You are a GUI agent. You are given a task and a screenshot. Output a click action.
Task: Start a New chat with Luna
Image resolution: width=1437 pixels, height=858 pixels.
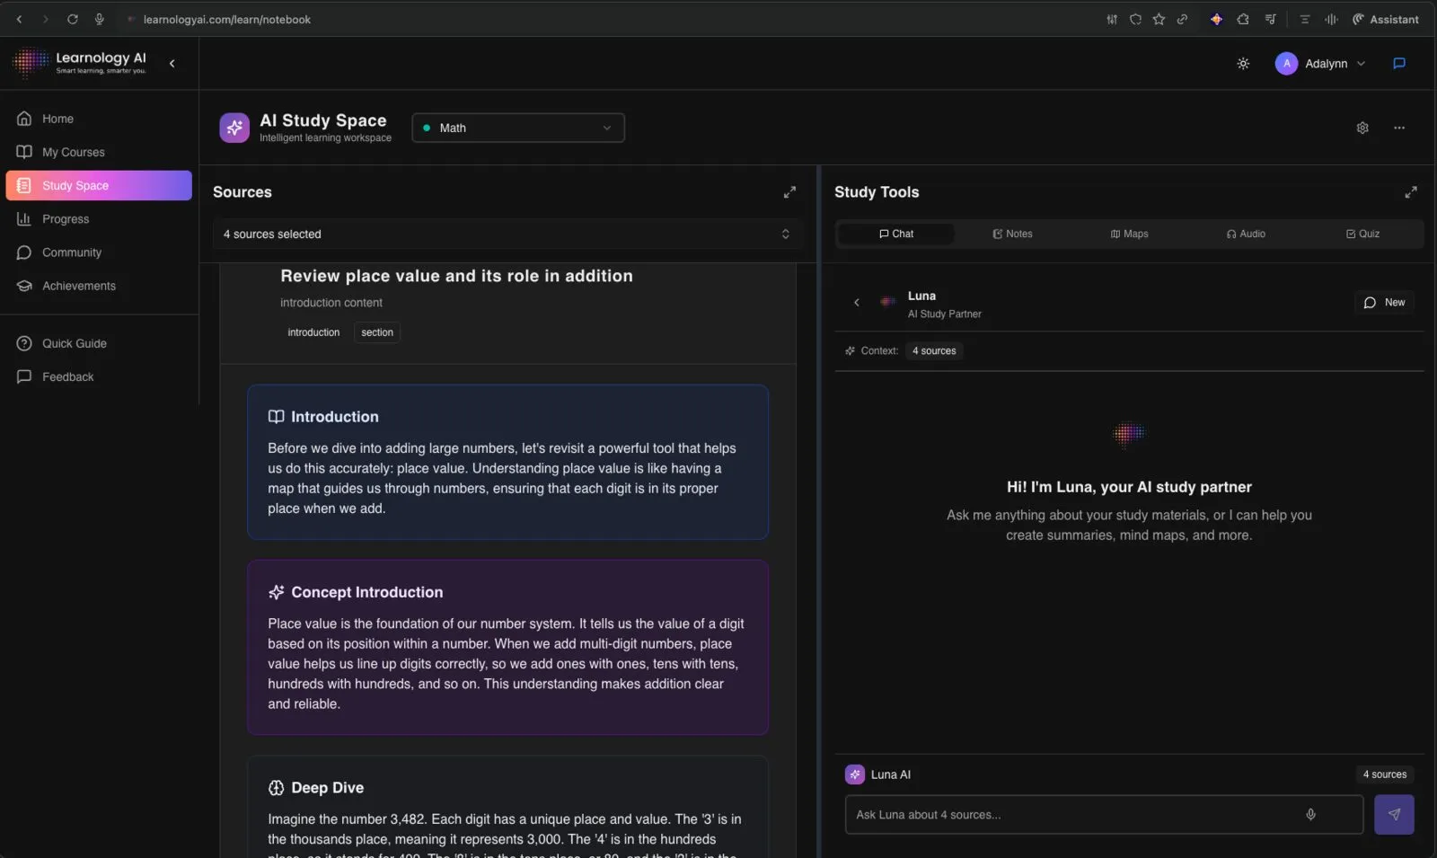tap(1384, 303)
